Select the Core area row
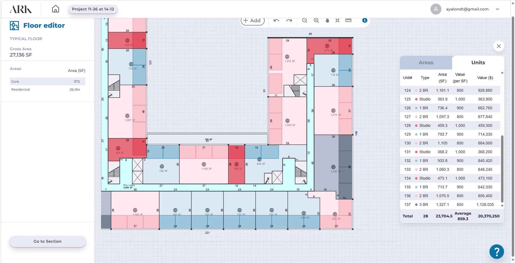 [x=47, y=82]
